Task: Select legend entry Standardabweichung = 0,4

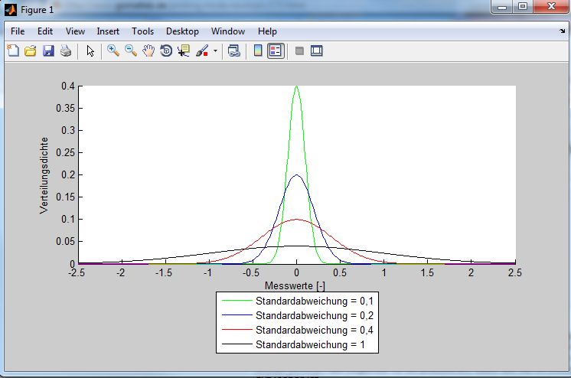Action: click(x=315, y=330)
